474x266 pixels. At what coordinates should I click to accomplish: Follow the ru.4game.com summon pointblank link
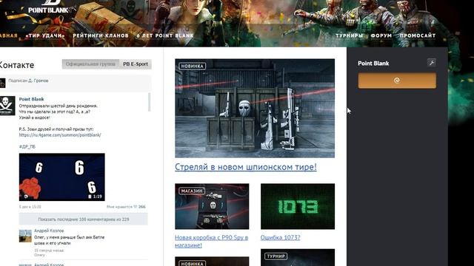click(60, 134)
